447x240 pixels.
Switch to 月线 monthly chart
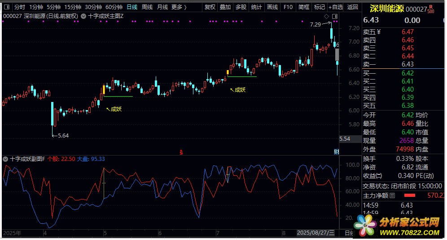pos(162,7)
